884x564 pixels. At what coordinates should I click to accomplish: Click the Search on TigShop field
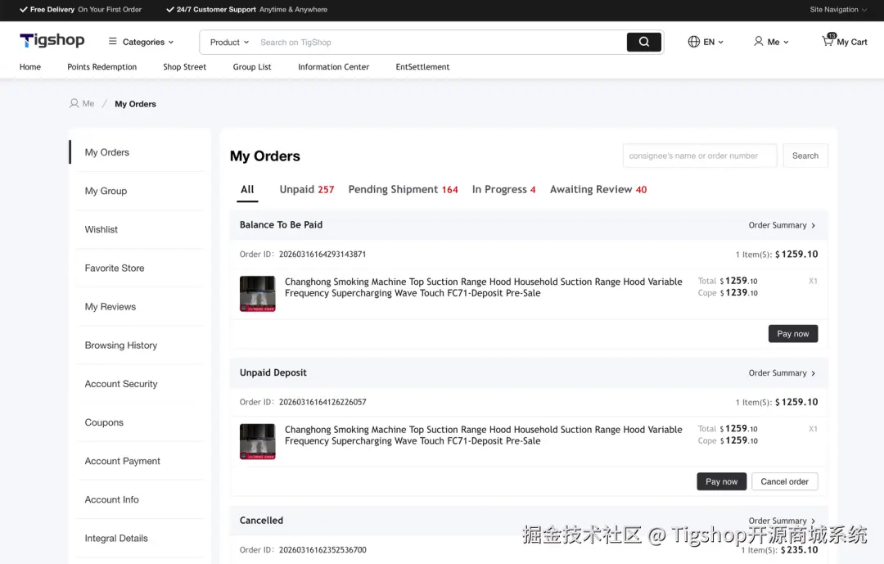440,43
